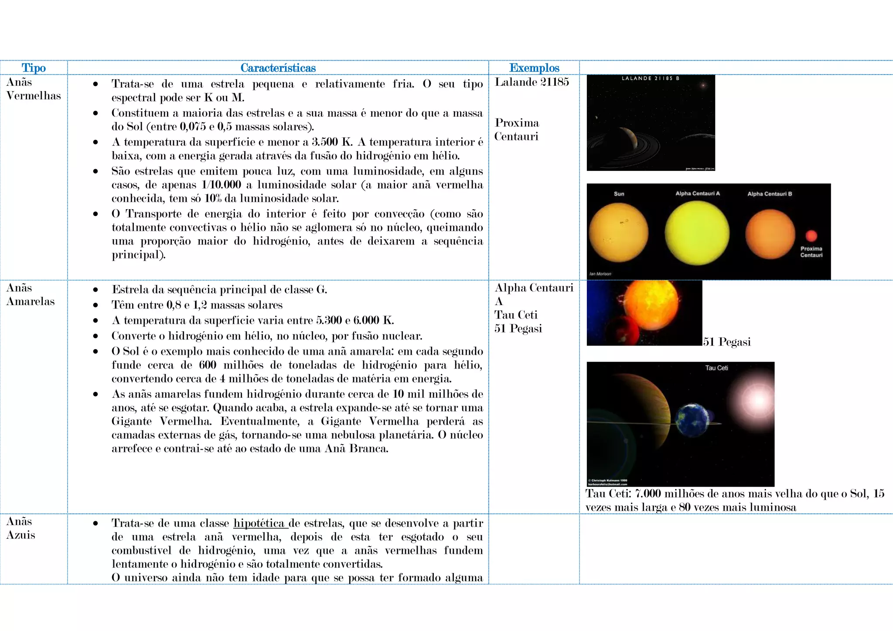Screen dimensions: 893x631
Task: Click the Proxima Centauri red star in image
Action: click(811, 236)
